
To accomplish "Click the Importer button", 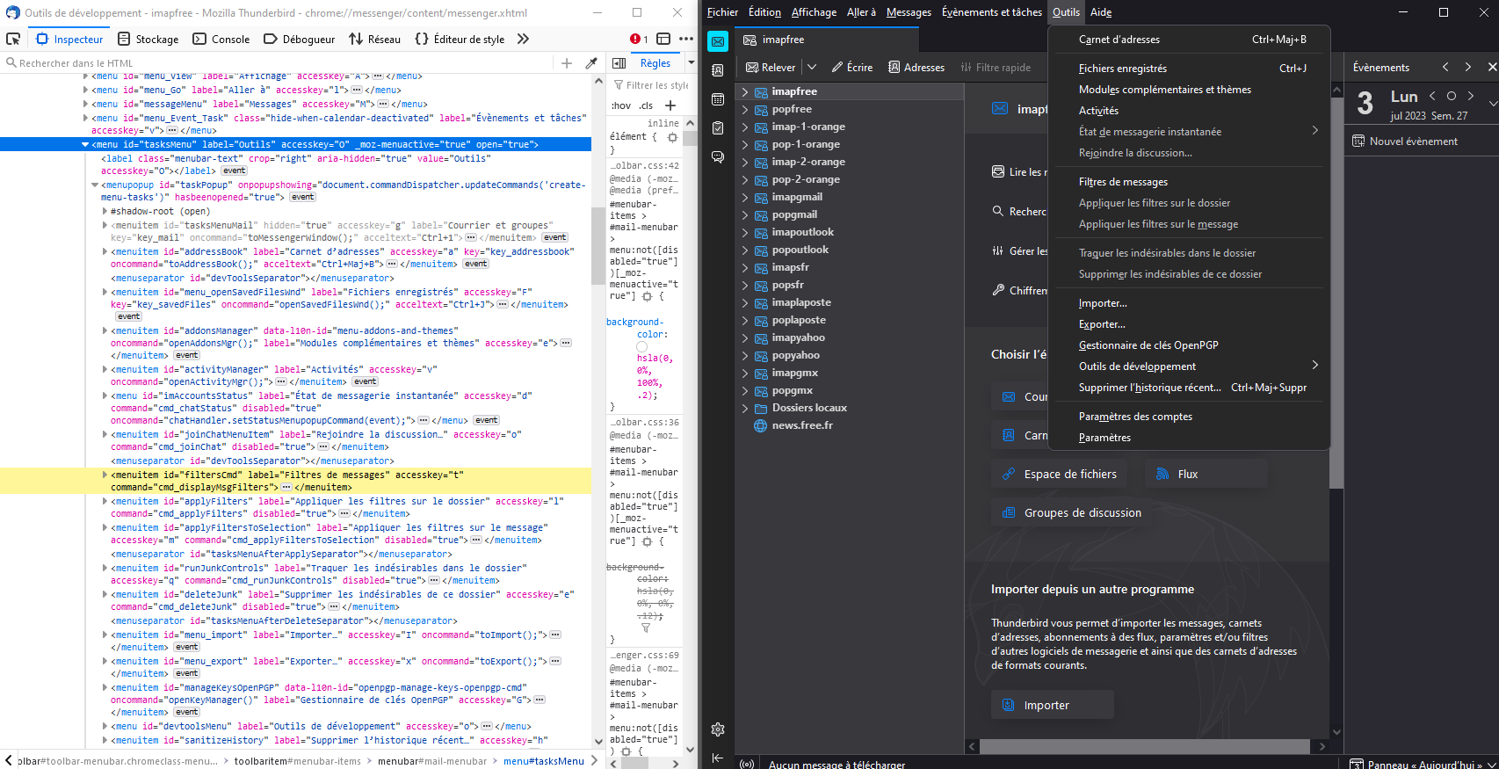I will tap(1053, 705).
